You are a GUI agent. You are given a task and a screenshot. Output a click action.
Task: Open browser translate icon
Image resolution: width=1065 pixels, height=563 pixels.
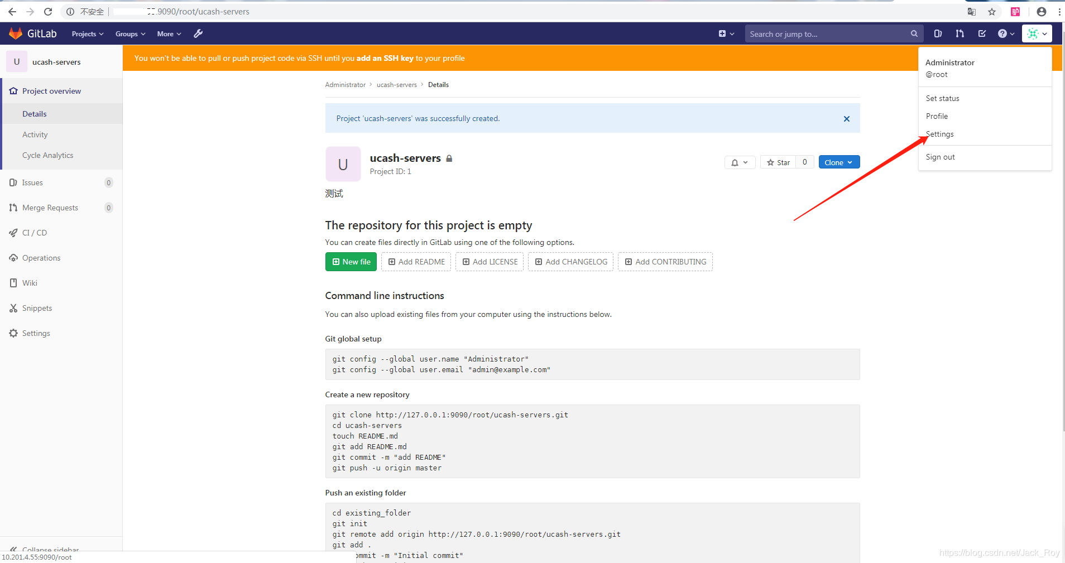pos(972,12)
